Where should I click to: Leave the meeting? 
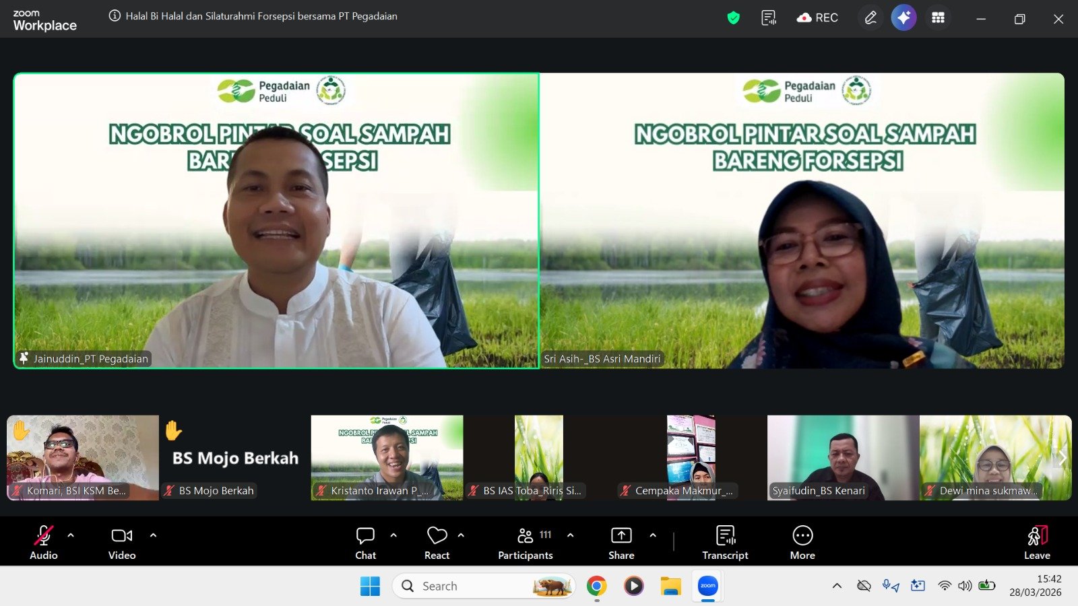coord(1037,543)
